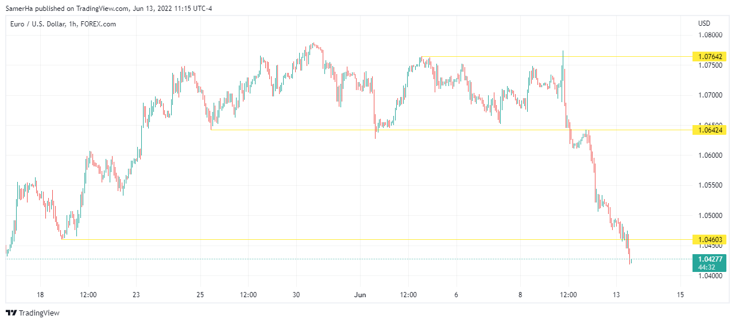Click the 1.07642 yellow price label

710,56
